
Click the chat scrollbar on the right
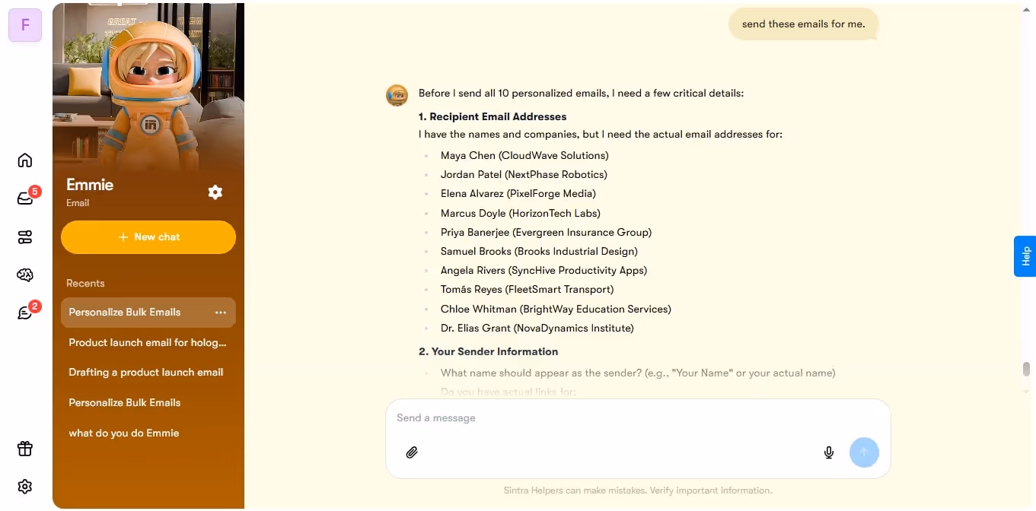point(1026,368)
